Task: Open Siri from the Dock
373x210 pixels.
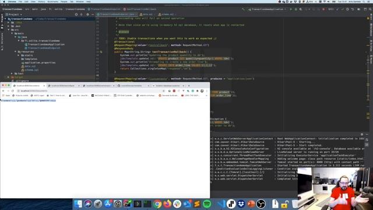Action: point(88,204)
